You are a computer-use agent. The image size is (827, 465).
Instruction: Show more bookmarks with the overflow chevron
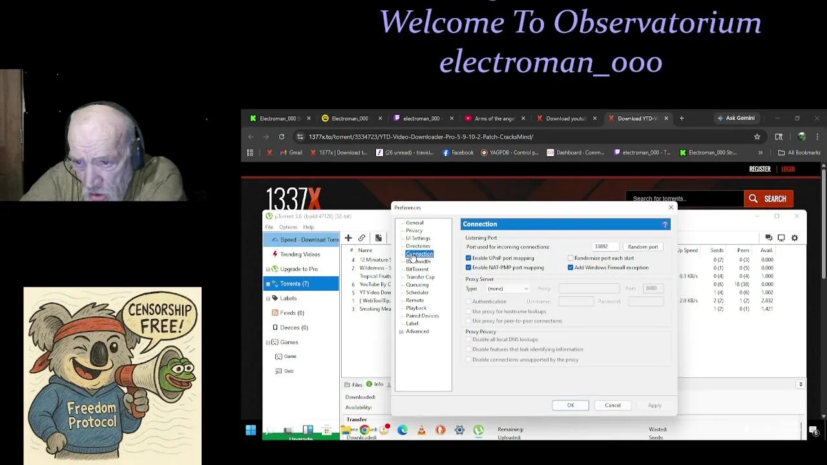[760, 152]
